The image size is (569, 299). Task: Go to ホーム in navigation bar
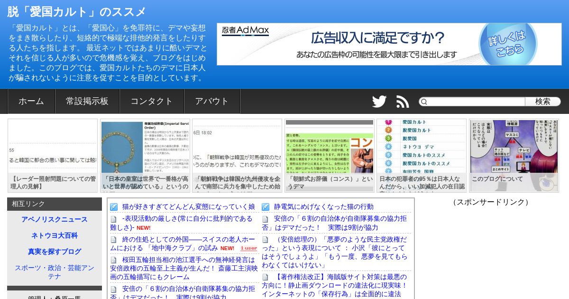pyautogui.click(x=31, y=102)
